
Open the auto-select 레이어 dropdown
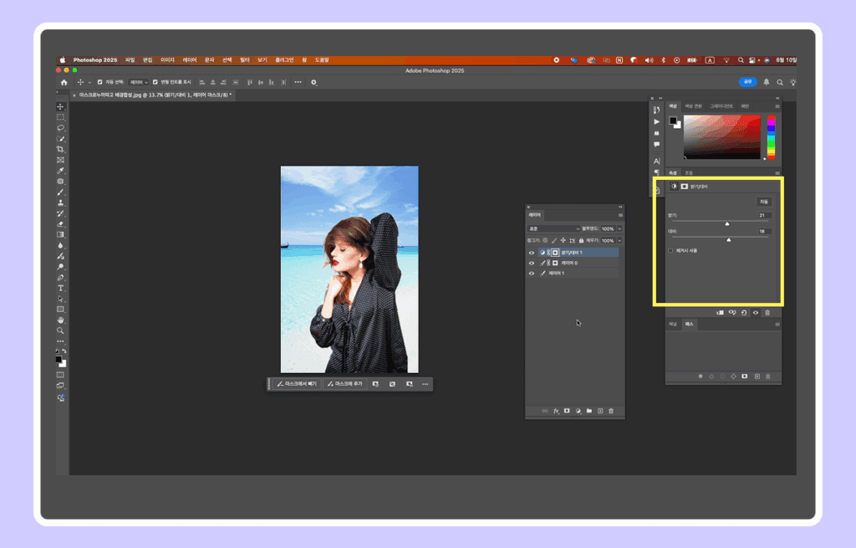(139, 83)
